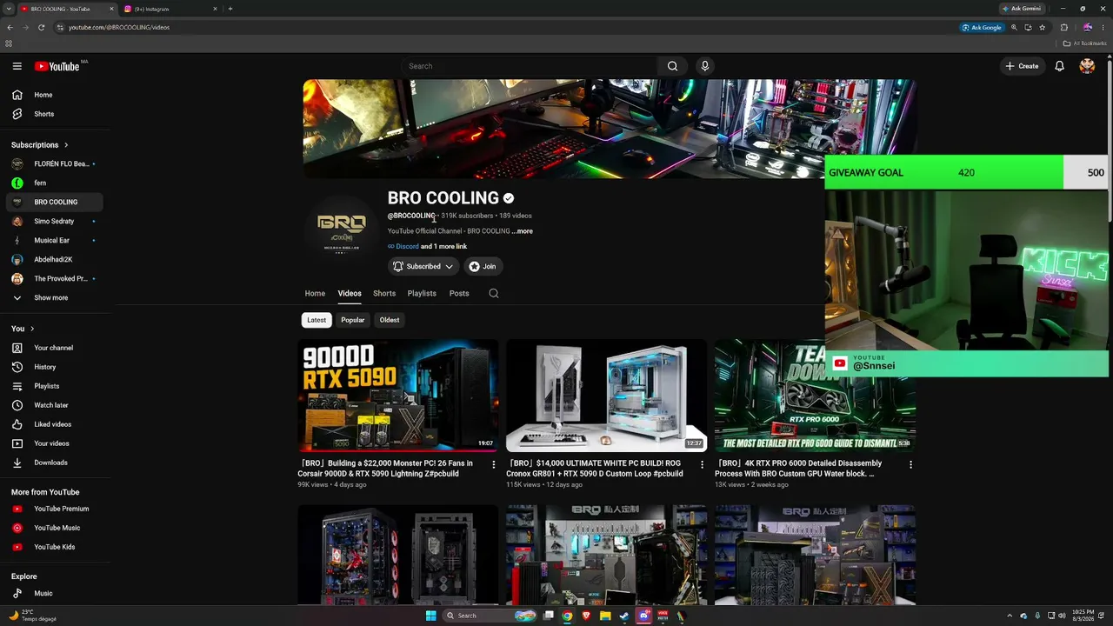Open Chrome from the taskbar

pyautogui.click(x=567, y=616)
